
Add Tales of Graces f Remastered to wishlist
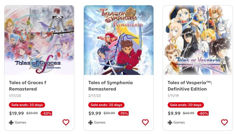pos(66,122)
